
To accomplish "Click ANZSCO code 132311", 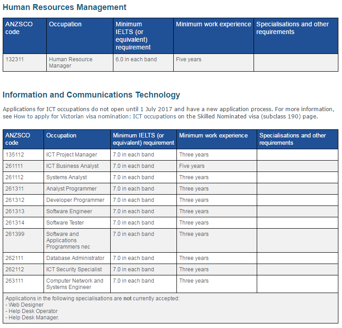I will (15, 59).
